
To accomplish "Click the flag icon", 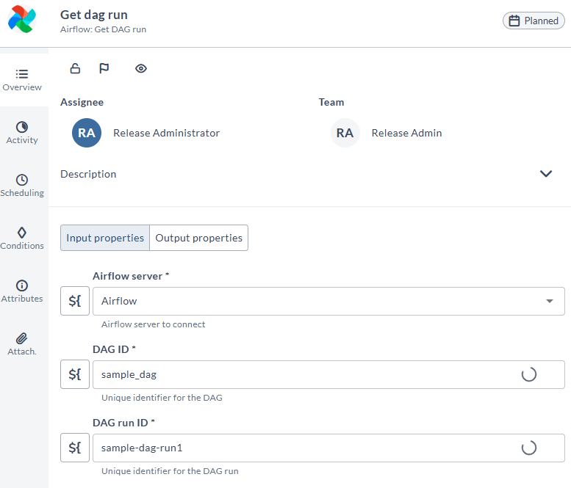I will click(x=104, y=68).
